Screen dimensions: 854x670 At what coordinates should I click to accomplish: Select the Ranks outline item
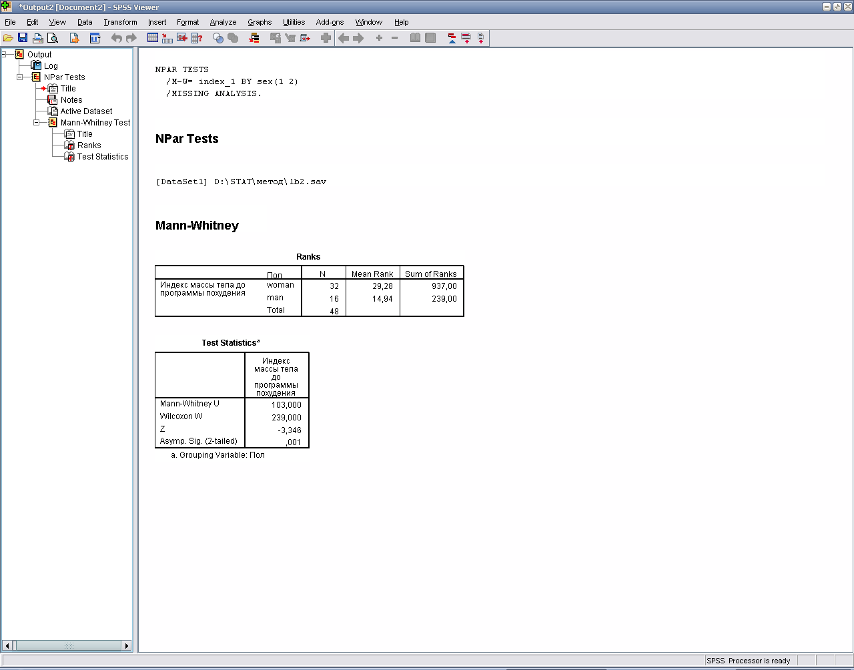89,145
